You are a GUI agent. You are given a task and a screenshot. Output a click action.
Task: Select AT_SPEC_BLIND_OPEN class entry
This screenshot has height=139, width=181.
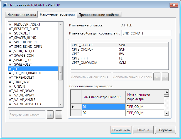tap(33, 46)
